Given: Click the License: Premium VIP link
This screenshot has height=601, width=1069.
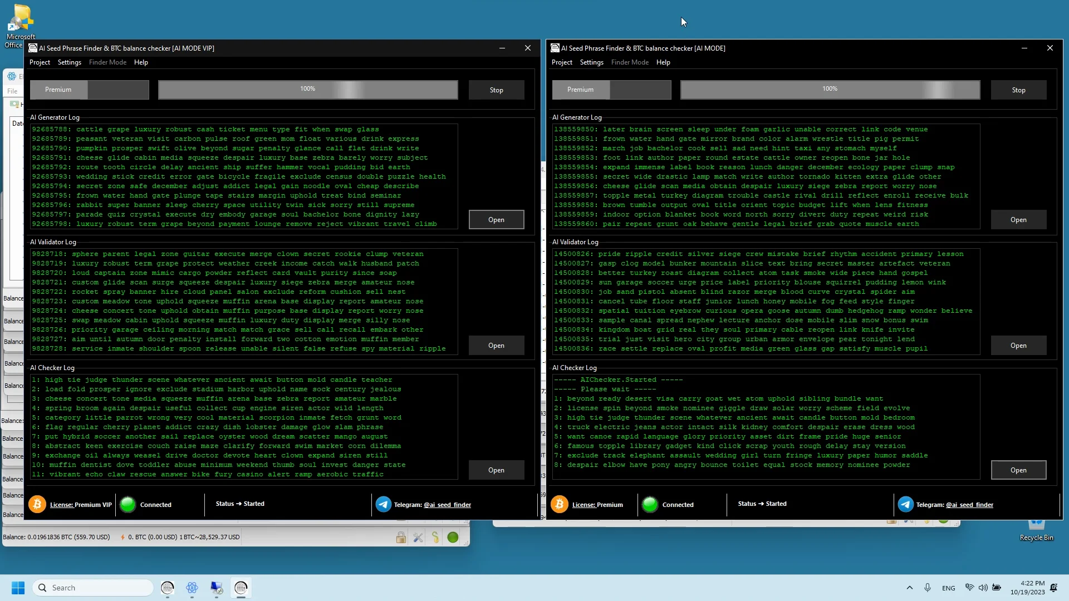Looking at the screenshot, I should 81,505.
